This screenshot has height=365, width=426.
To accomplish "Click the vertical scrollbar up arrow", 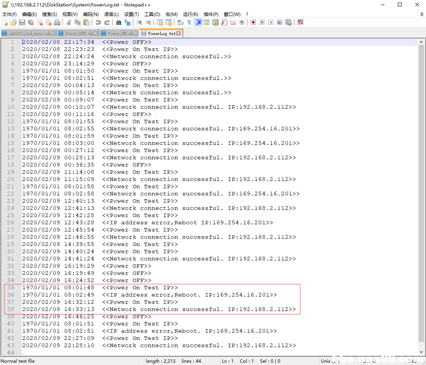I will click(x=421, y=42).
